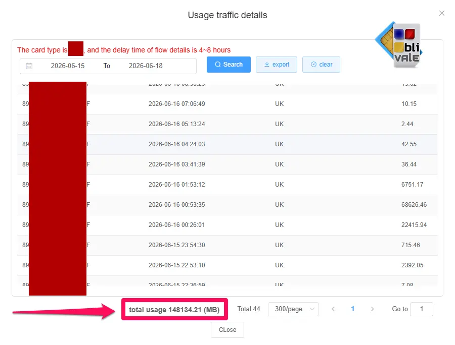Select timestamp 2026-06-16 00:26:01
Image resolution: width=455 pixels, height=345 pixels.
pyautogui.click(x=177, y=225)
